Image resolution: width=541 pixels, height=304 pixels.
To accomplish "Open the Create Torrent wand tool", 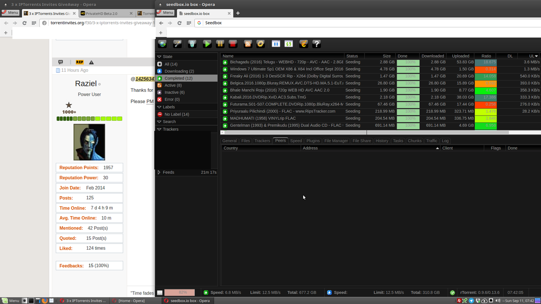I will click(177, 44).
